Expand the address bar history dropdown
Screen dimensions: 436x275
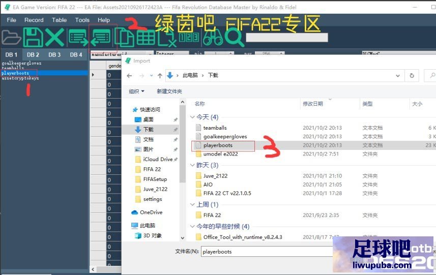pos(398,76)
